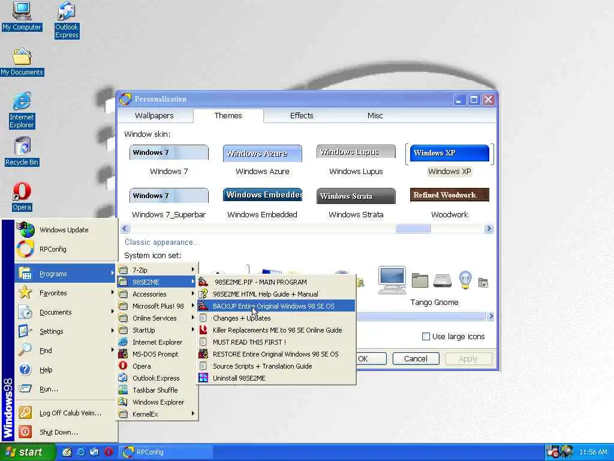
Task: Switch to the Effects tab
Action: pos(302,116)
